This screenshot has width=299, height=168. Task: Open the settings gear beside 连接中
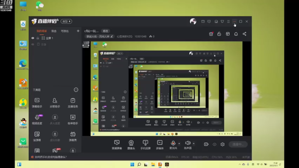point(222,144)
